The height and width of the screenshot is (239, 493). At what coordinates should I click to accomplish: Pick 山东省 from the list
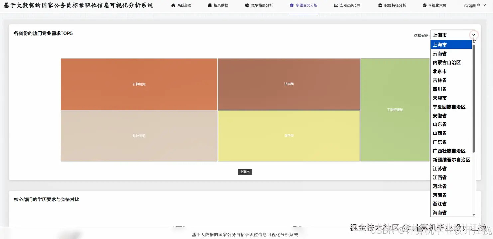[x=451, y=124]
